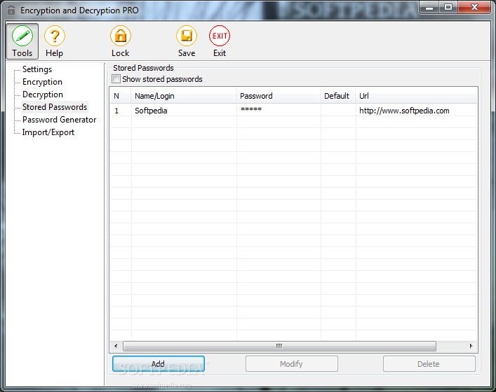The image size is (496, 392).
Task: Click the horizontal scrollbar left arrow
Action: point(116,346)
